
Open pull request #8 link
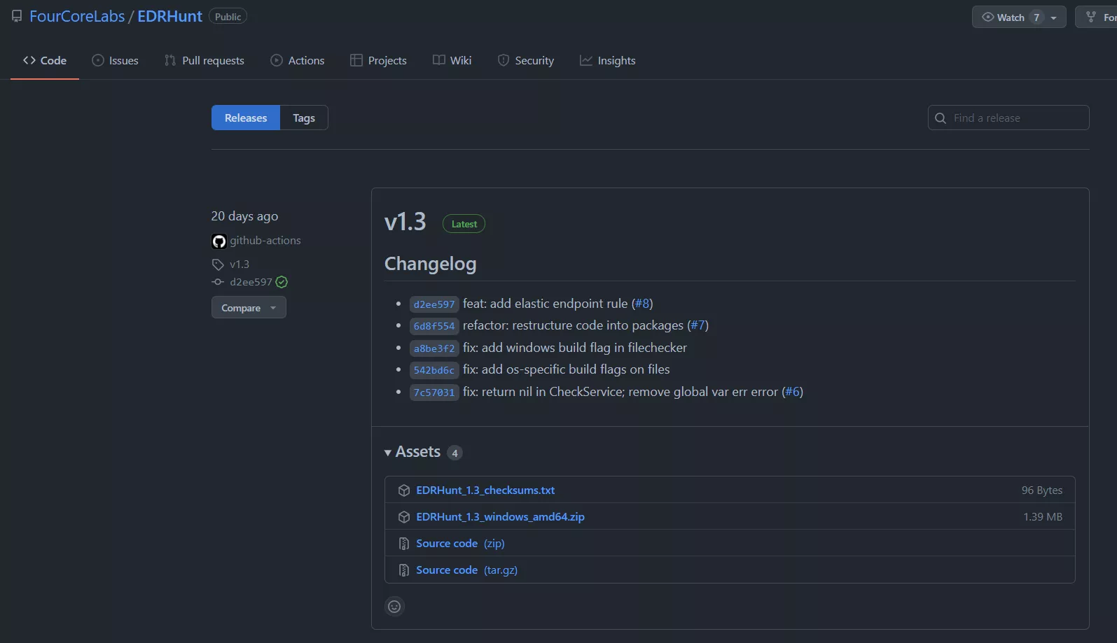tap(642, 304)
